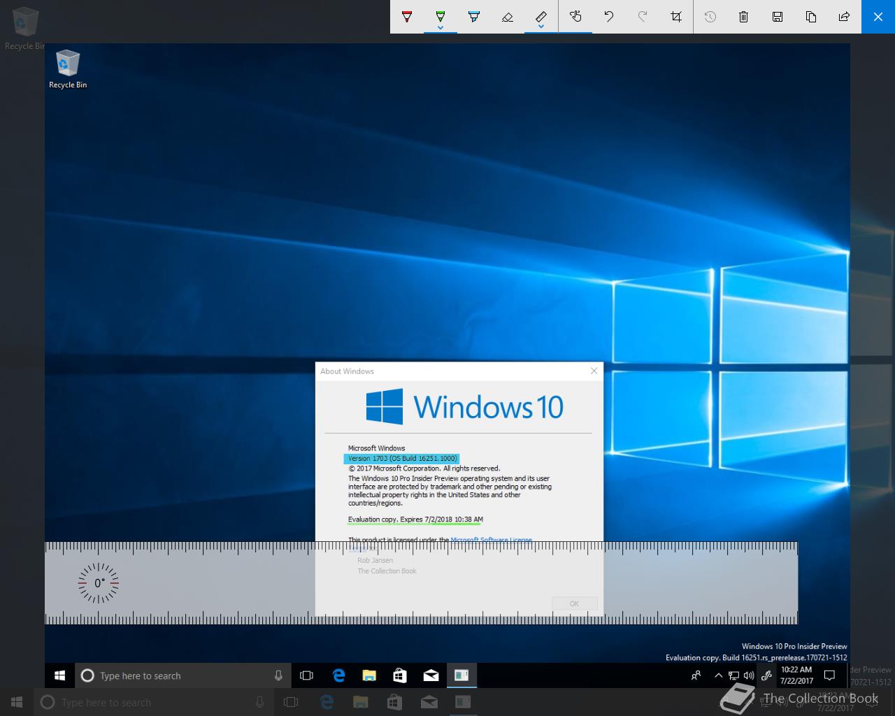Click the X of captured About Windows dialog
The image size is (895, 716).
[x=594, y=371]
